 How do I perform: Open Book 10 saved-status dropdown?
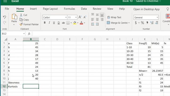click(x=160, y=1)
